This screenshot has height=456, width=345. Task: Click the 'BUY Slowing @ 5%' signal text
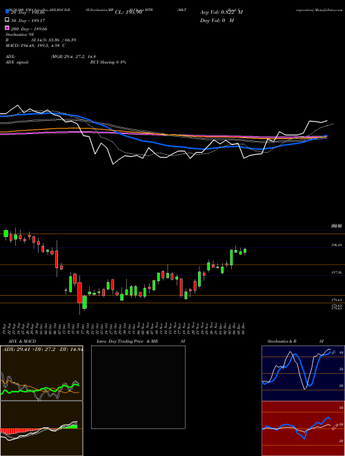click(x=108, y=62)
